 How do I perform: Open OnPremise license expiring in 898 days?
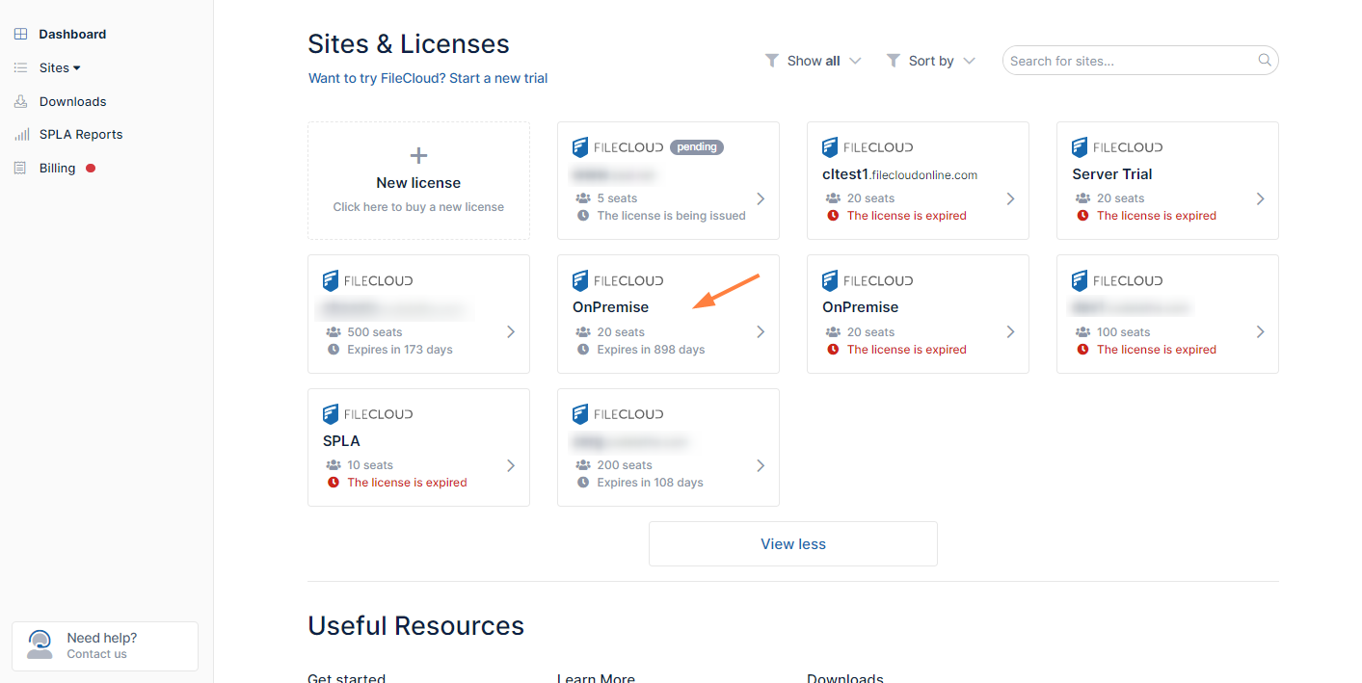coord(667,314)
